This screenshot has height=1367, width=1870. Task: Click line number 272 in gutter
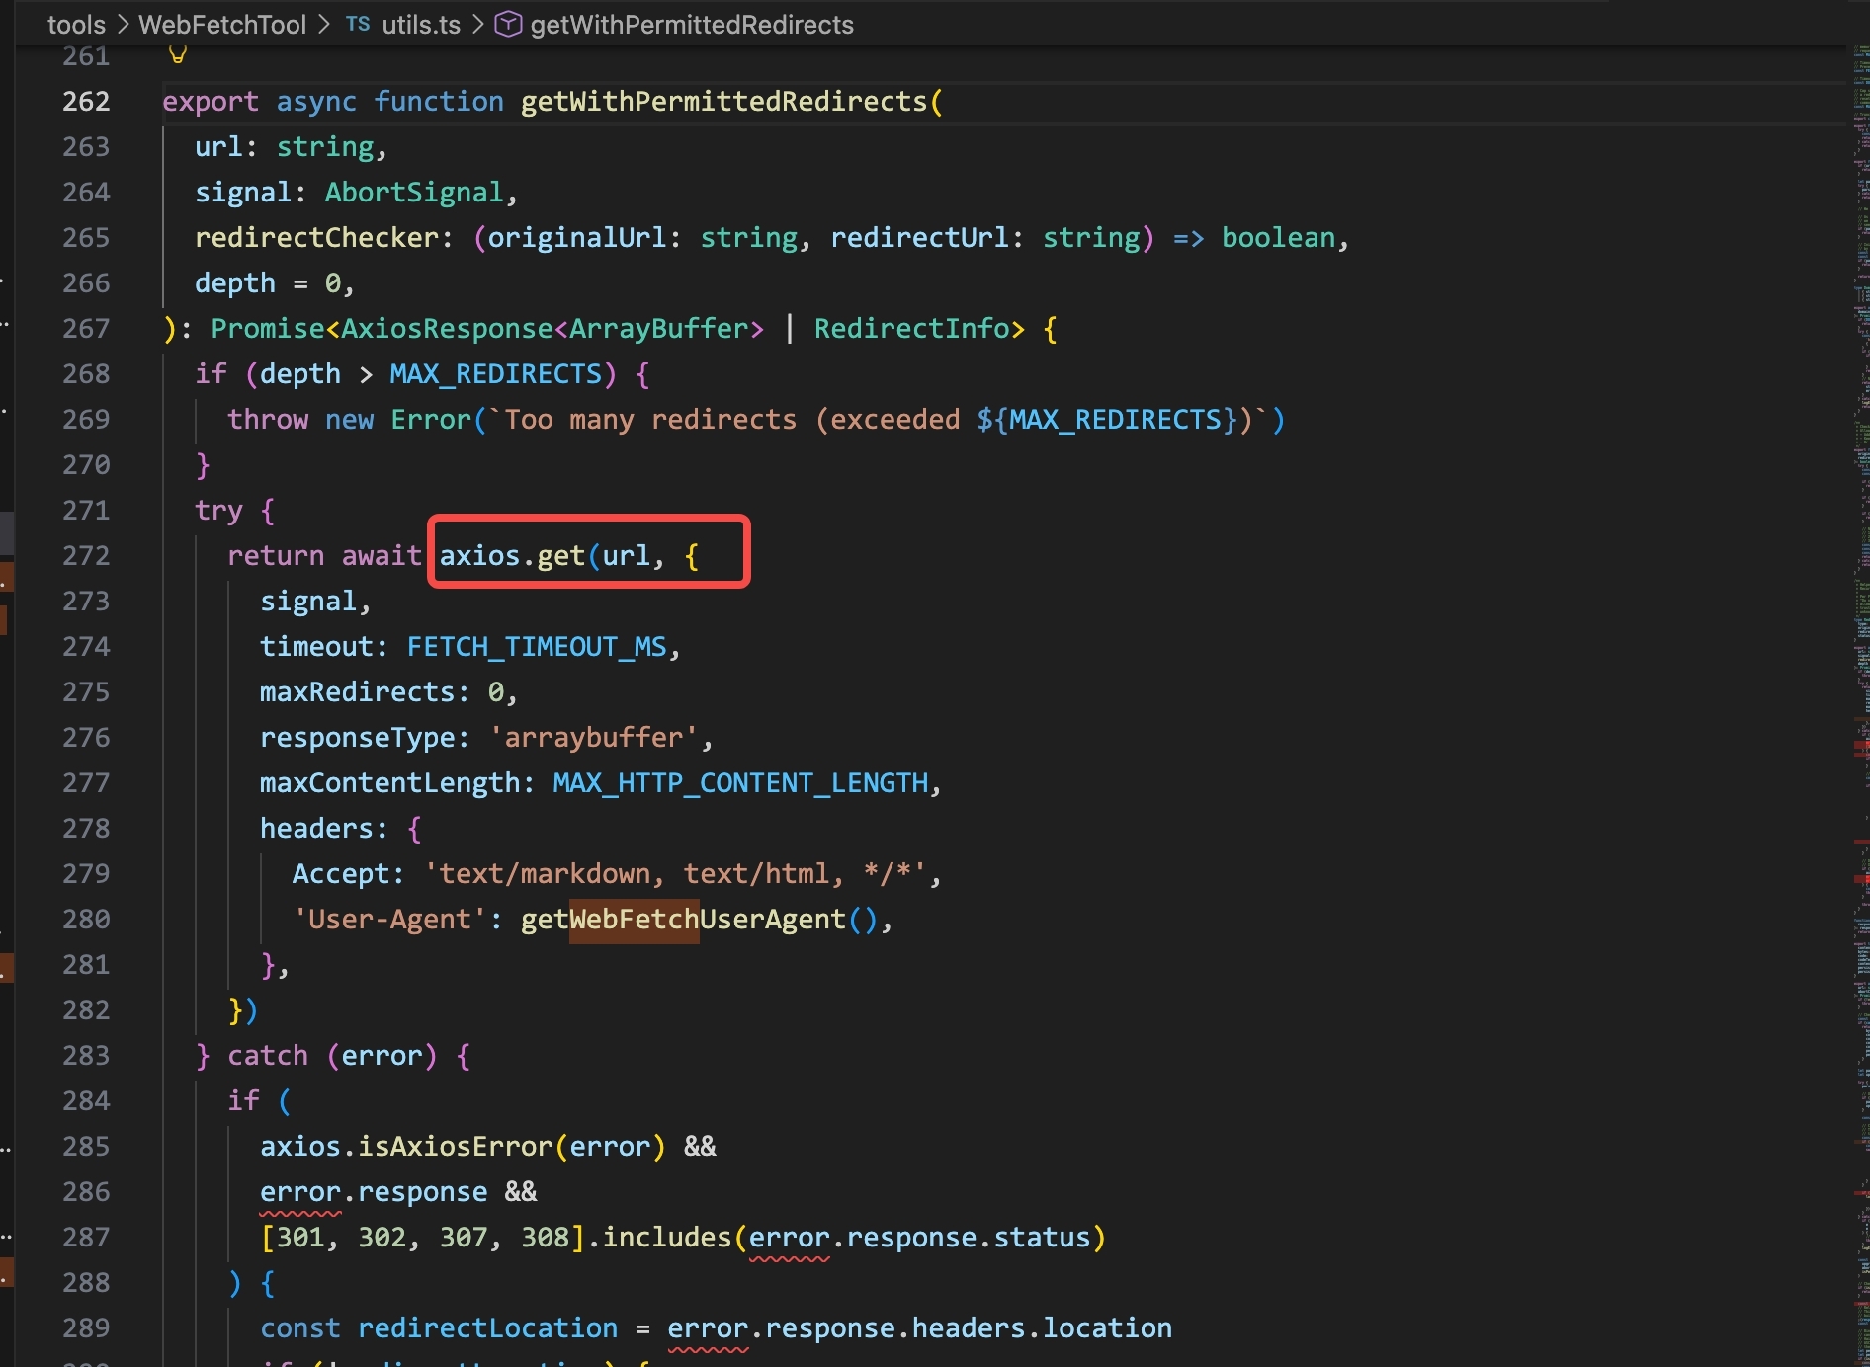pyautogui.click(x=86, y=556)
